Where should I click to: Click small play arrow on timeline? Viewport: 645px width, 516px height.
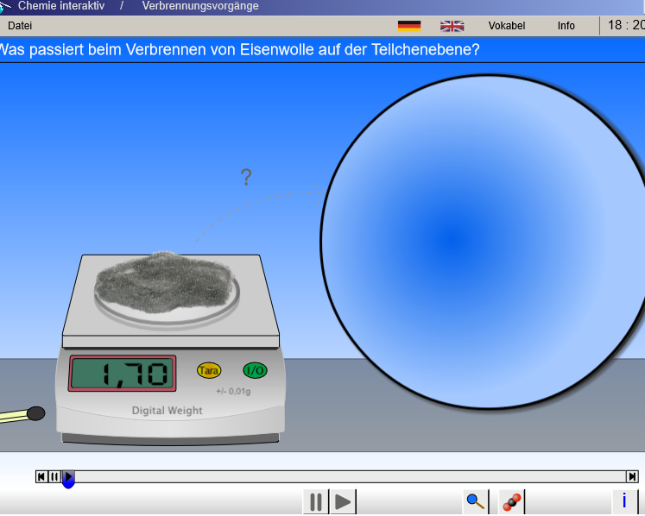tap(68, 475)
